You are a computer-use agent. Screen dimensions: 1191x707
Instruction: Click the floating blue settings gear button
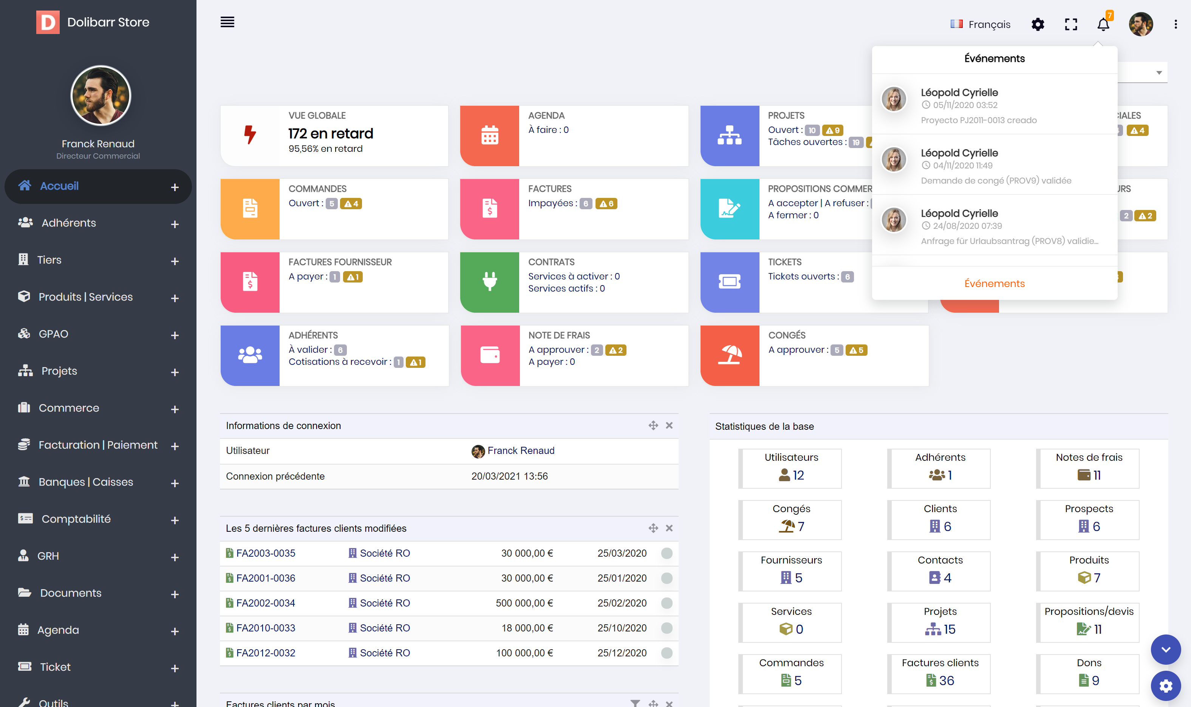coord(1165,685)
